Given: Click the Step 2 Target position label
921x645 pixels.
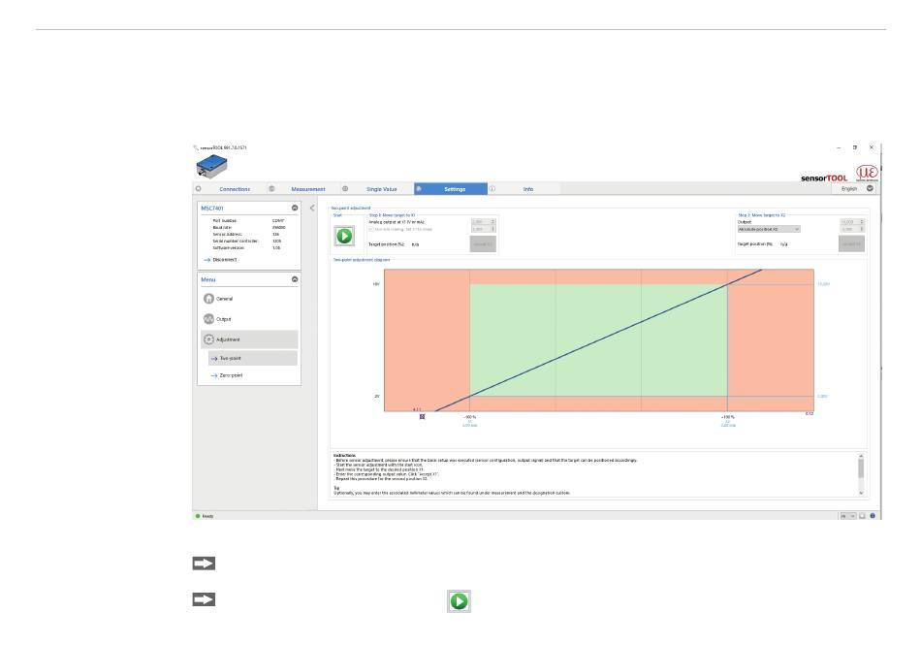Looking at the screenshot, I should pos(755,243).
